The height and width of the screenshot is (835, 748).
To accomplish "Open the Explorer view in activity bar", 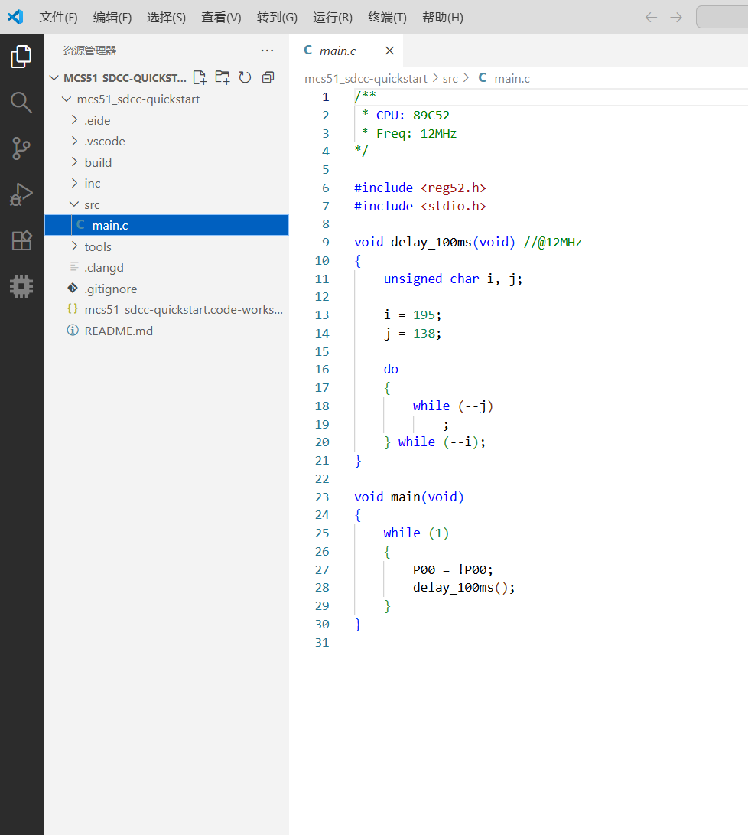I will point(21,57).
